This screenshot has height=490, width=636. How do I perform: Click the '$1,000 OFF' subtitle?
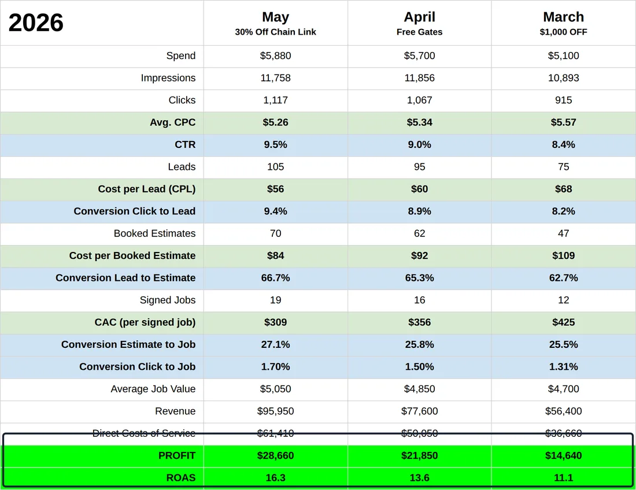[x=563, y=32]
